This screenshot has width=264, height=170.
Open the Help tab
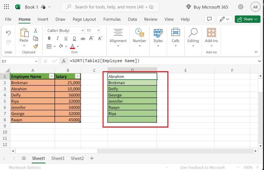(185, 19)
